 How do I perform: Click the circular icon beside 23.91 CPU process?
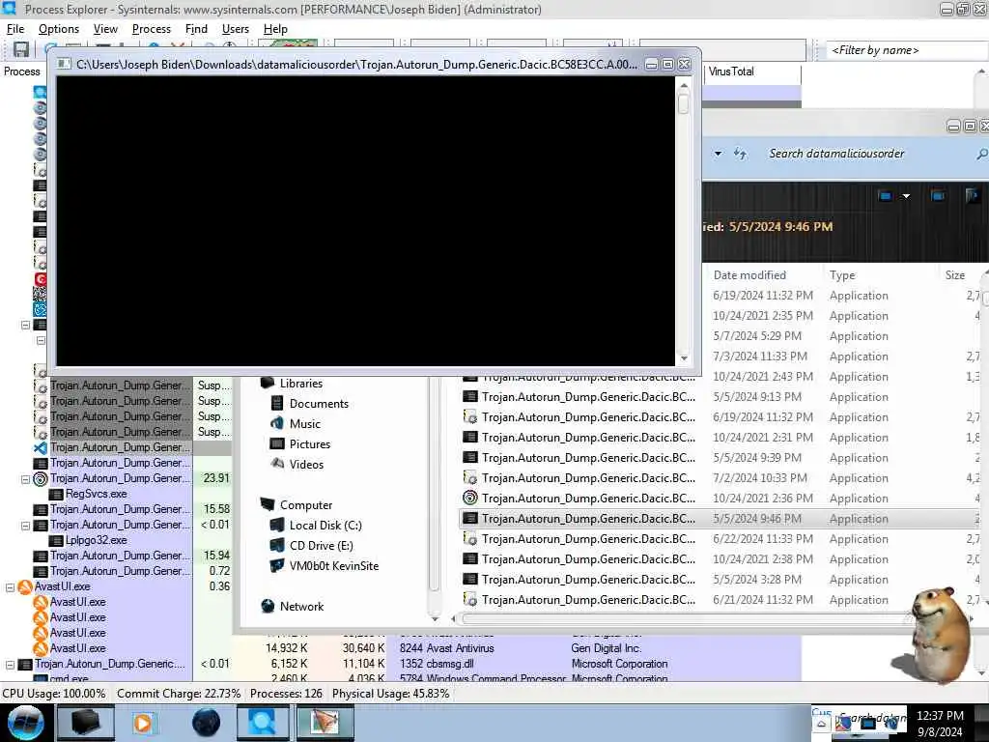(x=41, y=479)
